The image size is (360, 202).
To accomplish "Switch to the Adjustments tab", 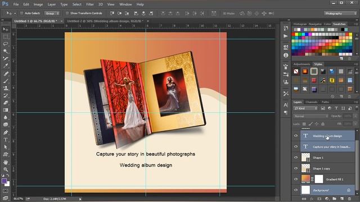I will pyautogui.click(x=301, y=64).
